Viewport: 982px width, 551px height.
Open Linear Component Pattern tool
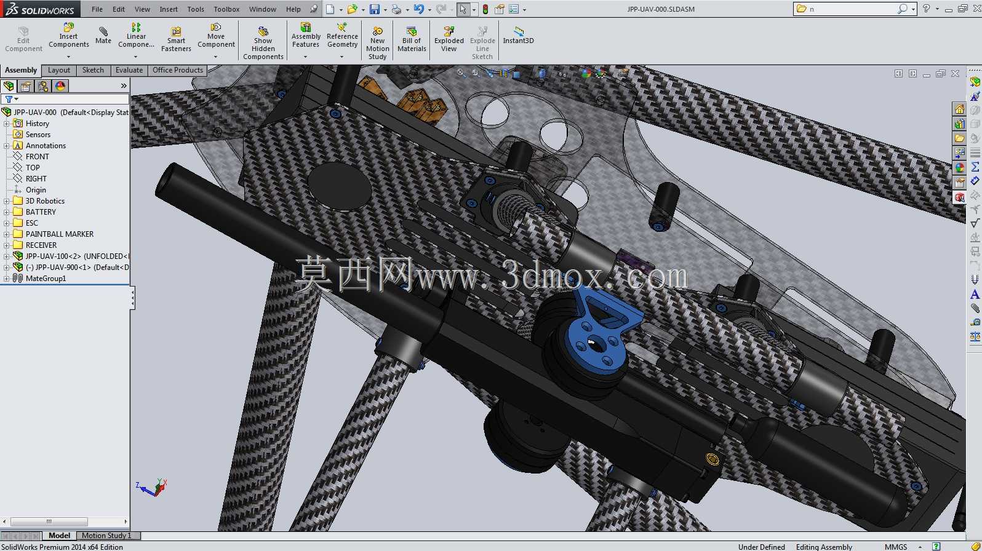point(136,36)
